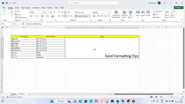Apply Percent Style formatting
The image size is (185, 104).
99,16
